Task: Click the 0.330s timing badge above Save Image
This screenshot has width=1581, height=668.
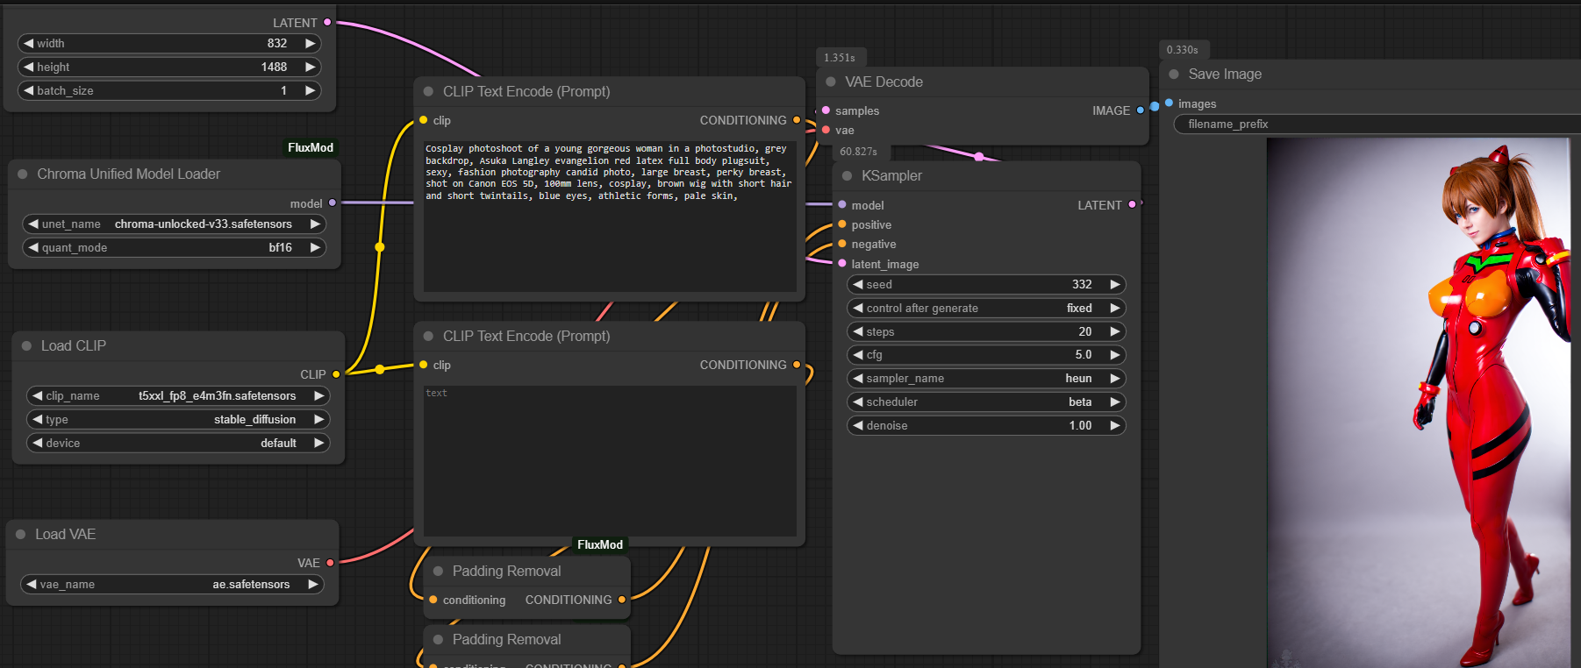Action: tap(1183, 50)
